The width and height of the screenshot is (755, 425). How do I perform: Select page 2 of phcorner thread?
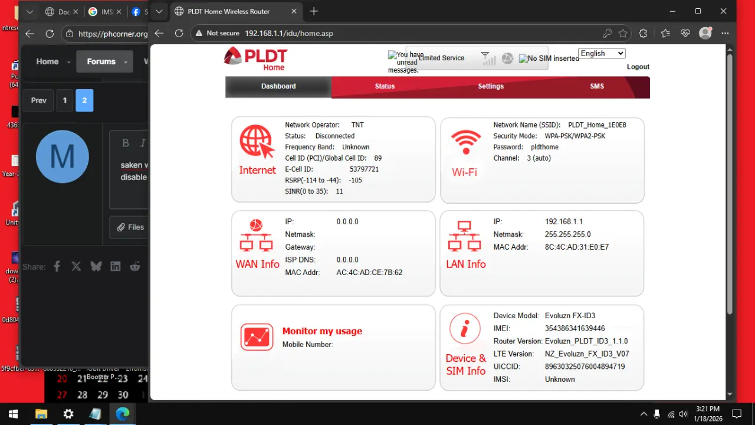tap(84, 100)
